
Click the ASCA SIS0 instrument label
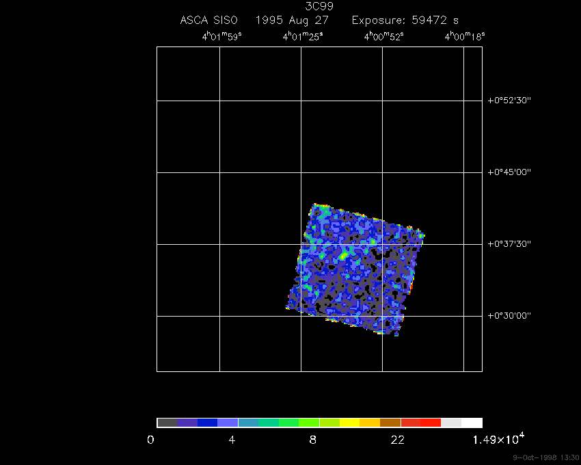(208, 20)
